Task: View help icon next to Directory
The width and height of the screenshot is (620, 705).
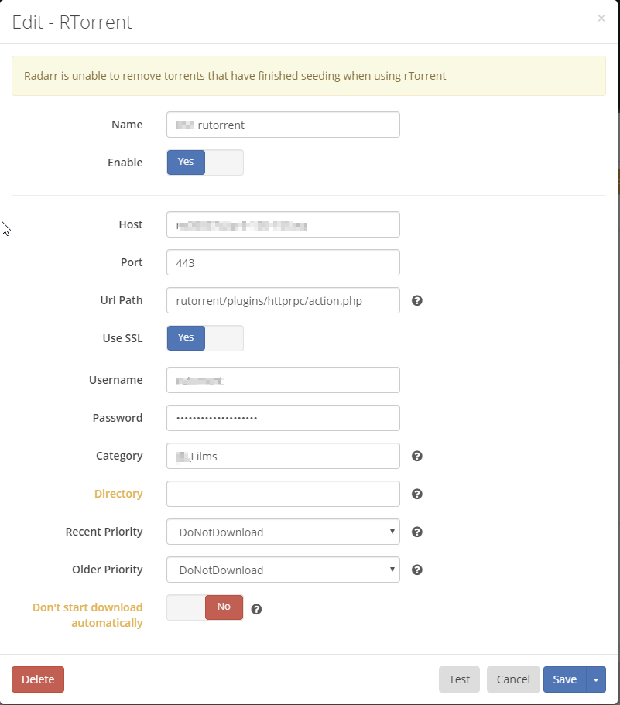Action: [x=416, y=494]
